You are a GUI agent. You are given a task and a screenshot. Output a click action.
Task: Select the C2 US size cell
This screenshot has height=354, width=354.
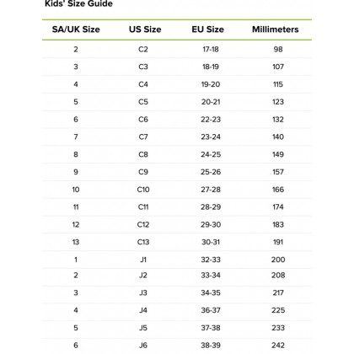143,49
